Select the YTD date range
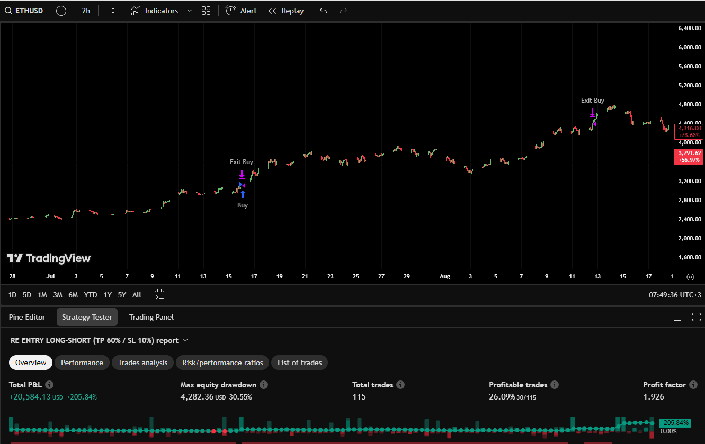The width and height of the screenshot is (705, 444). [x=91, y=295]
